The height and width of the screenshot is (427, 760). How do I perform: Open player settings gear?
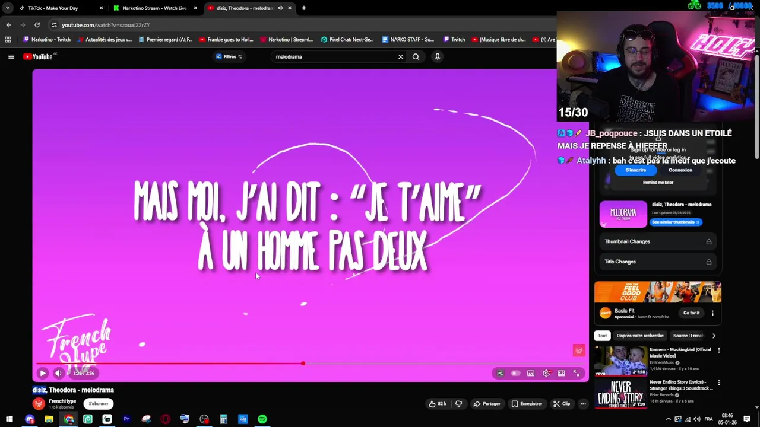tap(546, 373)
